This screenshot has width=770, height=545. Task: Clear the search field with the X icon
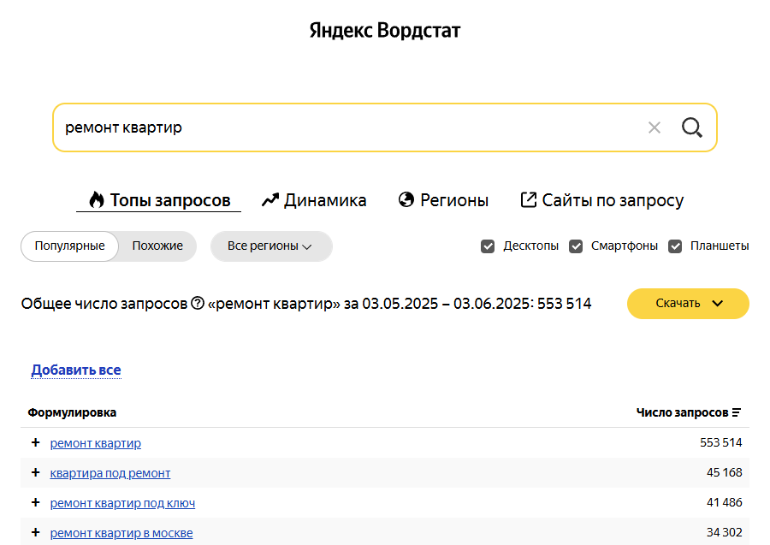tap(654, 127)
